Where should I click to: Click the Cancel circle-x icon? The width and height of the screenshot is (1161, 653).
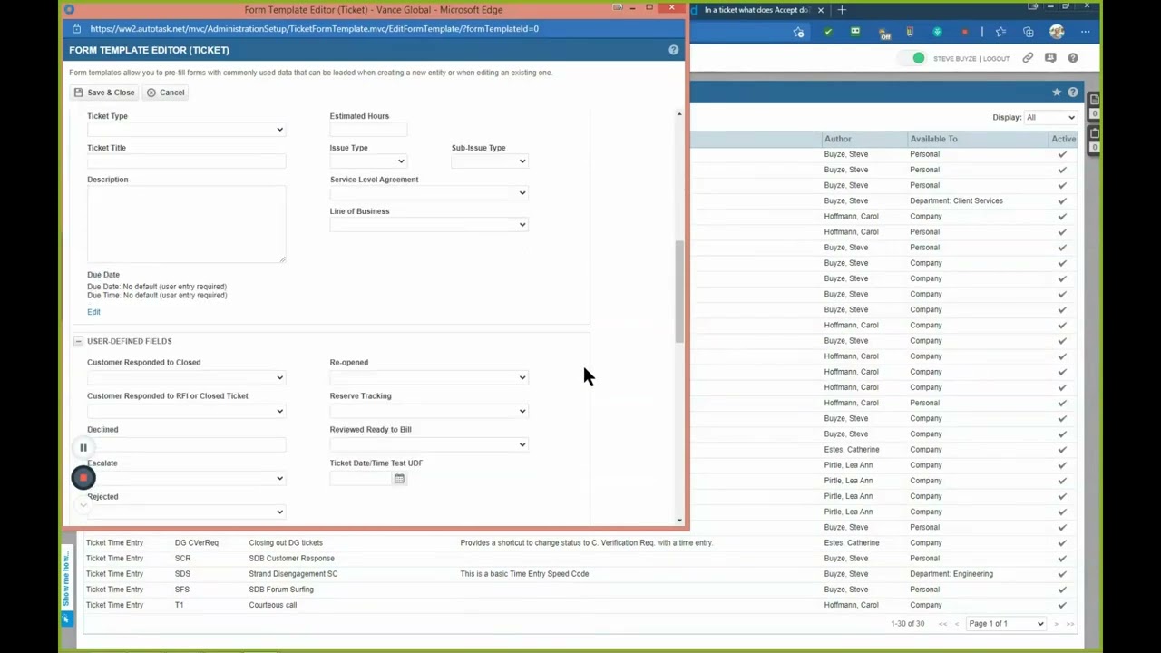click(151, 93)
